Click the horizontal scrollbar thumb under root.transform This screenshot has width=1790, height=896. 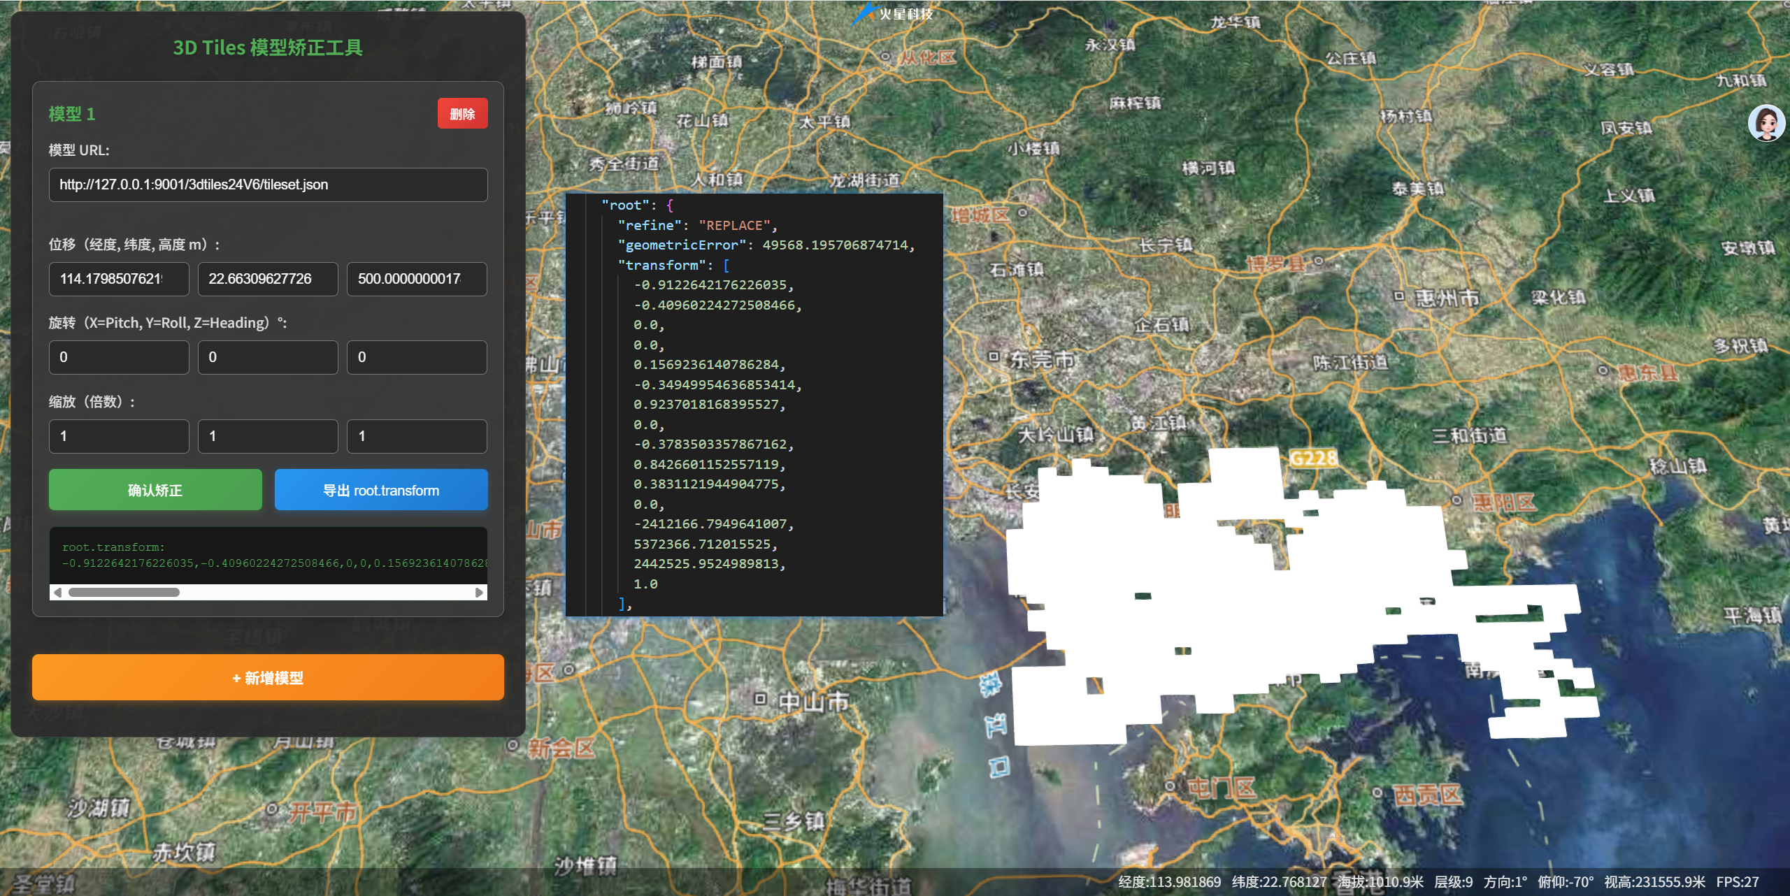coord(124,593)
